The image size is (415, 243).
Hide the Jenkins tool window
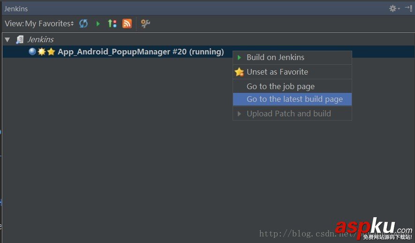click(x=408, y=8)
